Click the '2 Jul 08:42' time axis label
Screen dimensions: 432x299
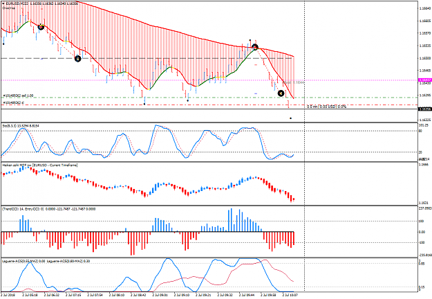(x=139, y=295)
